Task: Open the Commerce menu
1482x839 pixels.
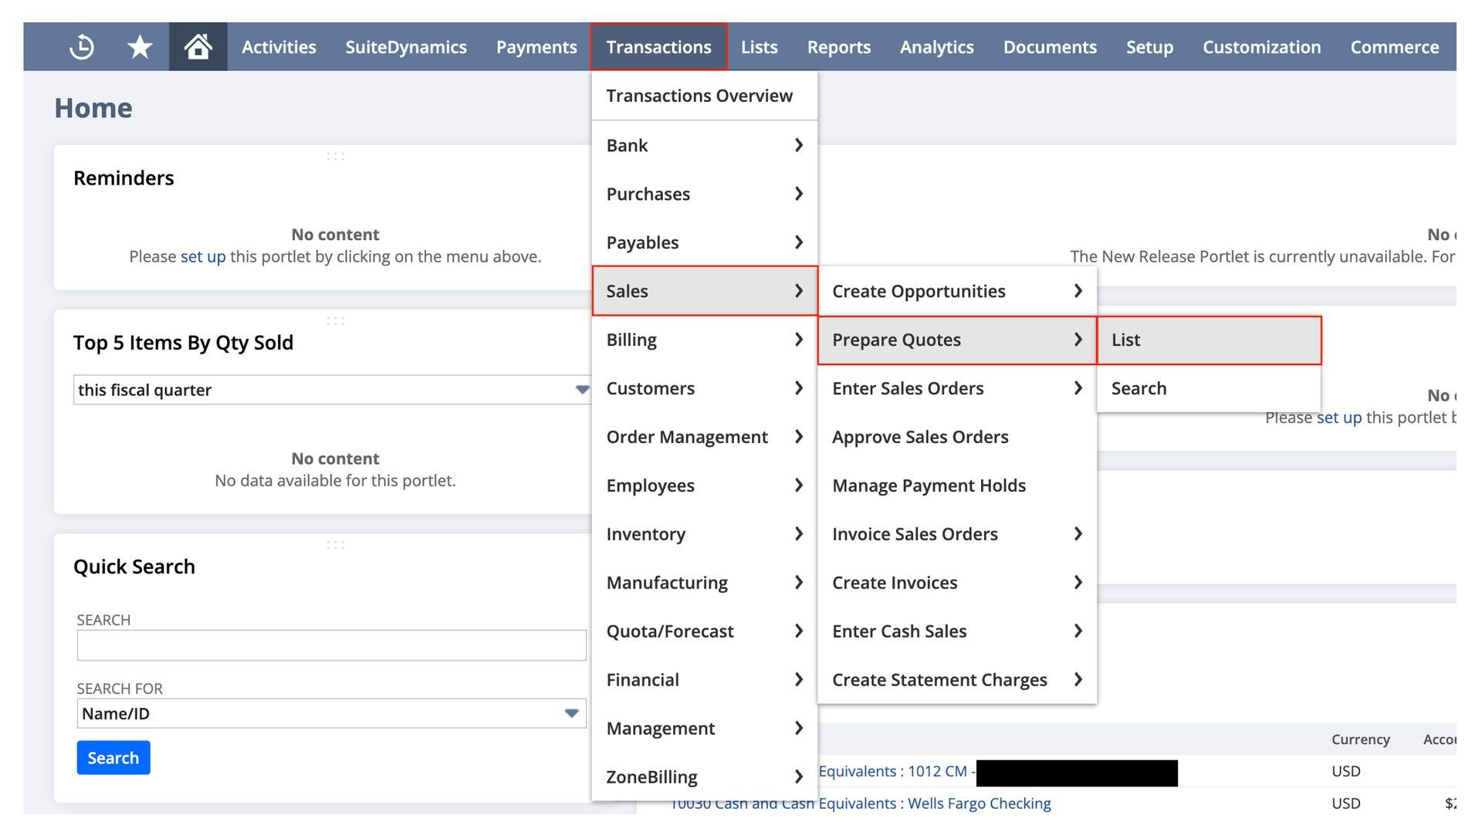Action: point(1394,47)
